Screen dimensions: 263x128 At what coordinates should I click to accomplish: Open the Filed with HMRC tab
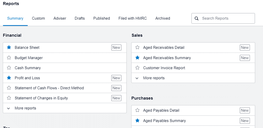tap(132, 18)
